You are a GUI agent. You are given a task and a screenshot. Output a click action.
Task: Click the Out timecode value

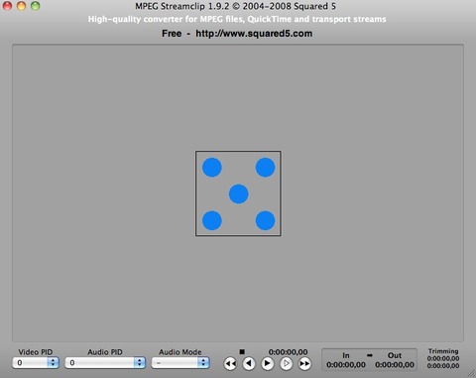(x=395, y=365)
